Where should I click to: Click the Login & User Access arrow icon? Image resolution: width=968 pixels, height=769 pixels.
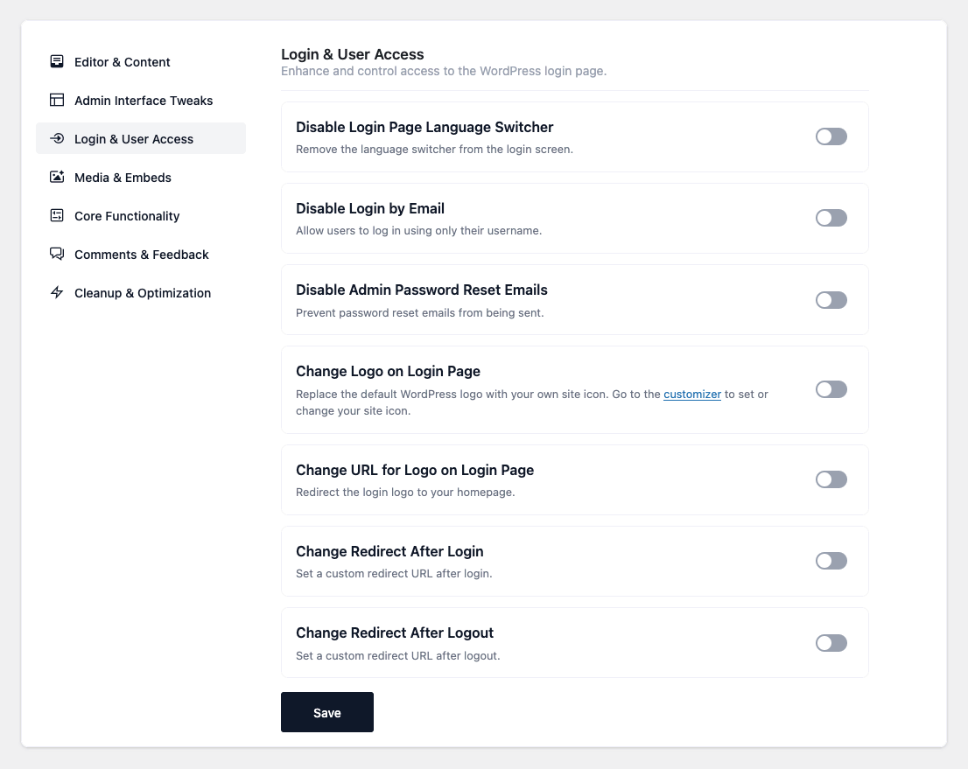point(57,139)
